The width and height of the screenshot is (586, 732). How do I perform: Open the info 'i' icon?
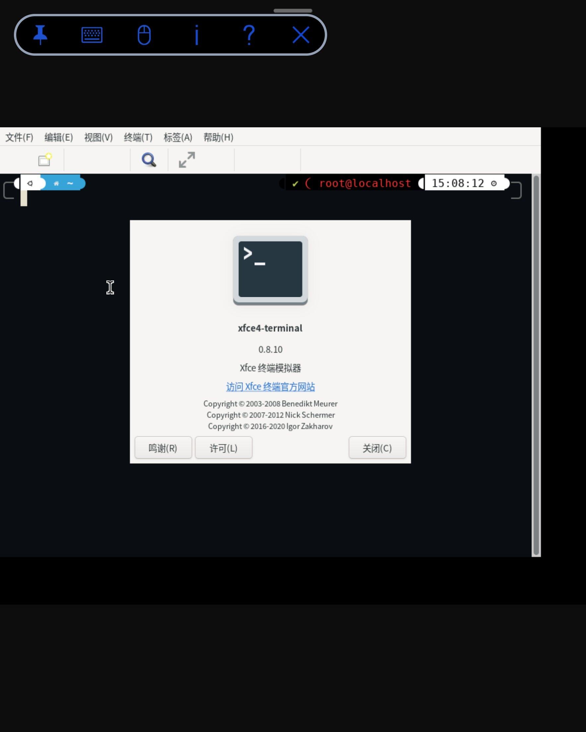[x=197, y=35]
